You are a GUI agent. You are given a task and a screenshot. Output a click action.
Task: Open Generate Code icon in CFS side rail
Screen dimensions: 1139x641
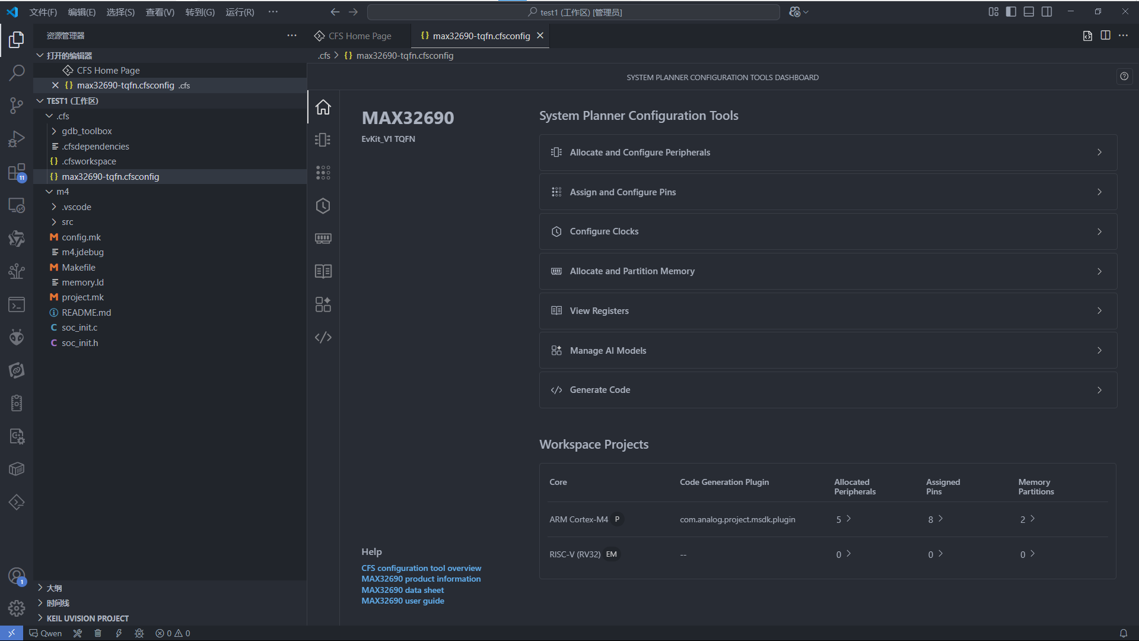point(323,337)
